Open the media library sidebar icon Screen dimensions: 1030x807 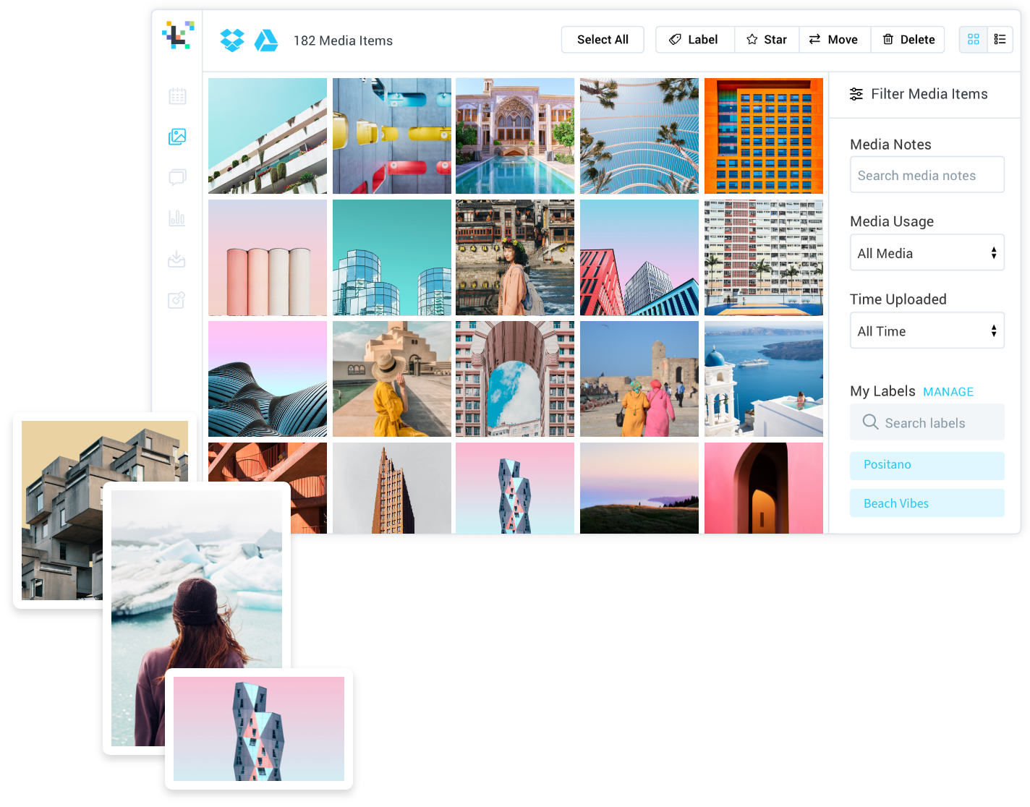click(177, 137)
